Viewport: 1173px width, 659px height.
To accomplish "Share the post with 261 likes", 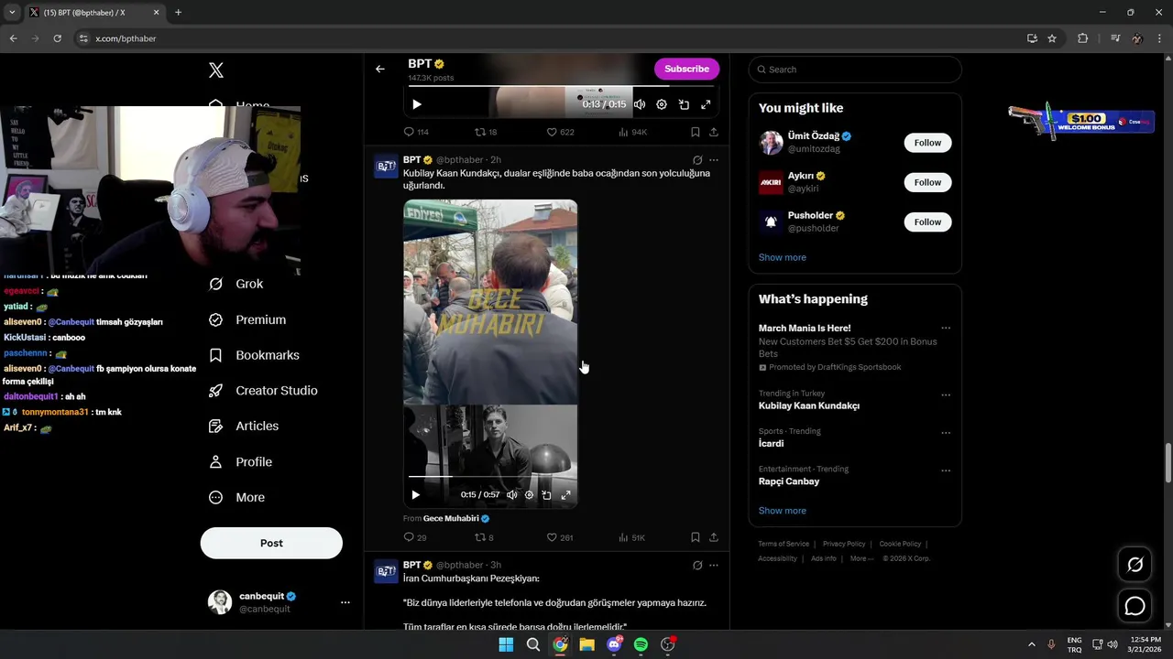I will tap(714, 537).
